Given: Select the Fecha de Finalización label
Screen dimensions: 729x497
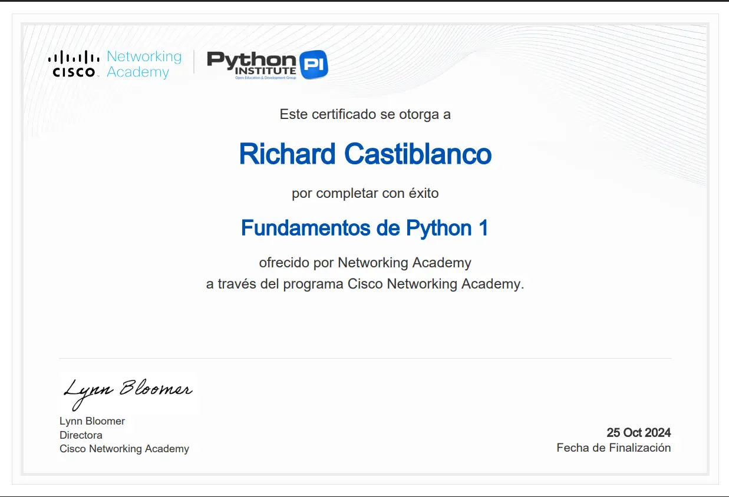Looking at the screenshot, I should pyautogui.click(x=614, y=448).
